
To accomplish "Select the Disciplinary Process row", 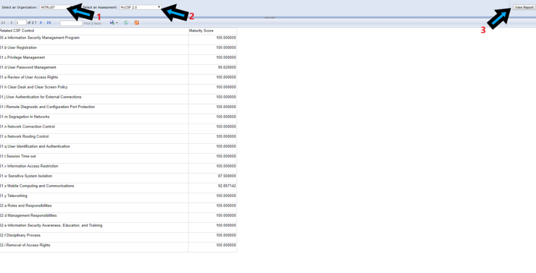I will click(118, 238).
